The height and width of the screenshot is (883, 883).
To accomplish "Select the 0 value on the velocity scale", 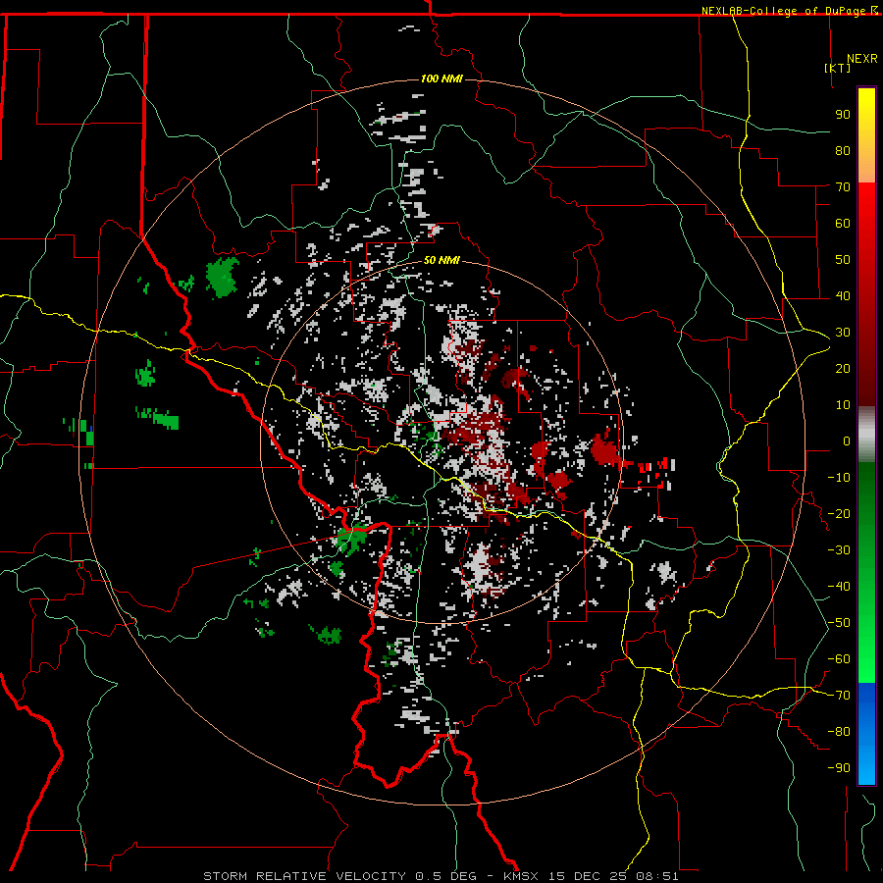I will [847, 441].
